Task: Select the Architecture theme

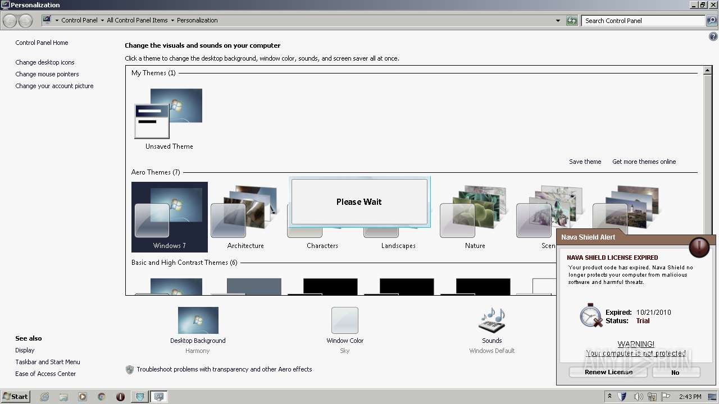Action: 245,217
